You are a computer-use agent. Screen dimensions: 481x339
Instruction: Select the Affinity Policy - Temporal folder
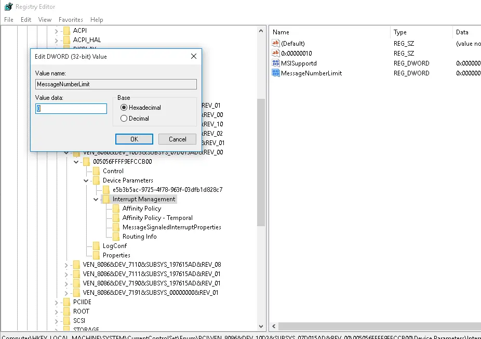point(157,218)
